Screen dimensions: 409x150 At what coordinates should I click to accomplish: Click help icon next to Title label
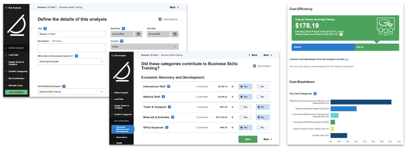pos(45,29)
